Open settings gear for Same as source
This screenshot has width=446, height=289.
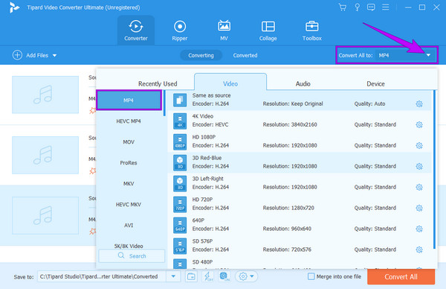(419, 104)
